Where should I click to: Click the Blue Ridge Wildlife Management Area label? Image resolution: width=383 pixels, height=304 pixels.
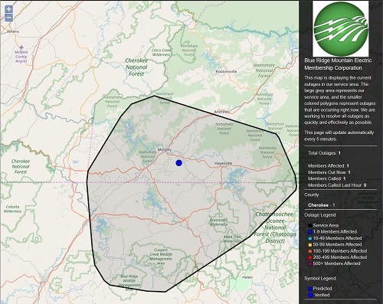click(129, 283)
